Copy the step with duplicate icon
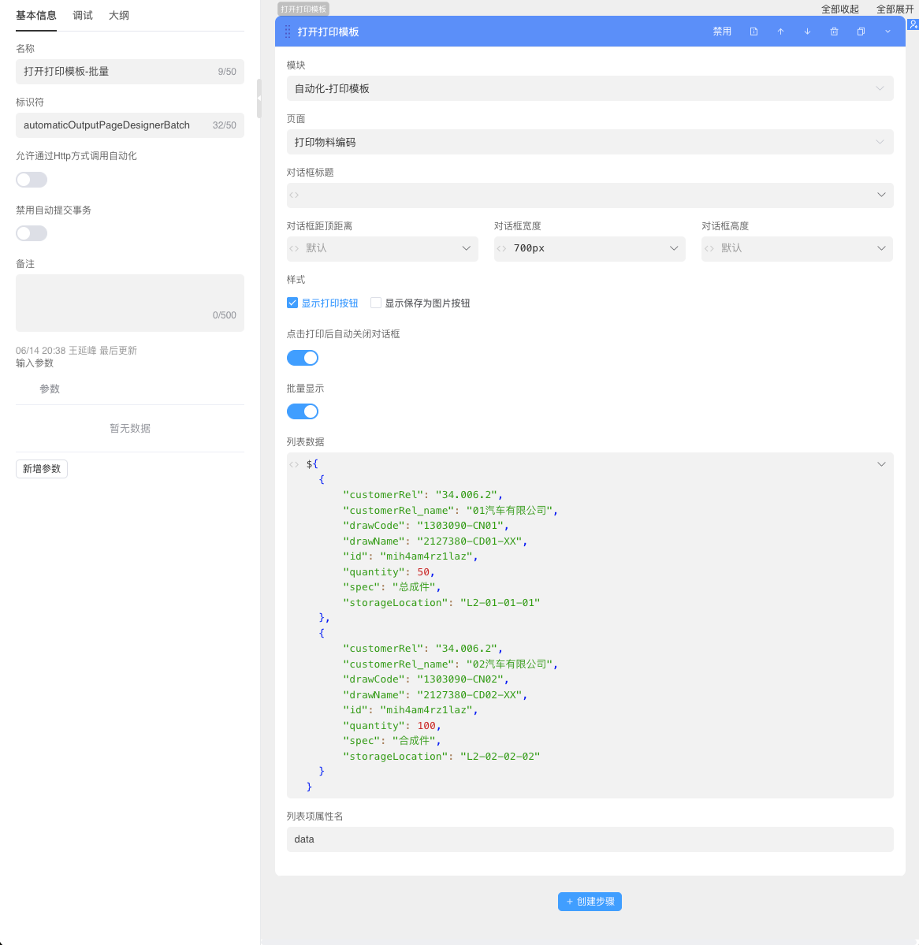The height and width of the screenshot is (945, 919). pyautogui.click(x=861, y=32)
